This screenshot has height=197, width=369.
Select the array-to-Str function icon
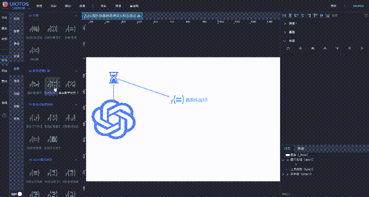34,118
